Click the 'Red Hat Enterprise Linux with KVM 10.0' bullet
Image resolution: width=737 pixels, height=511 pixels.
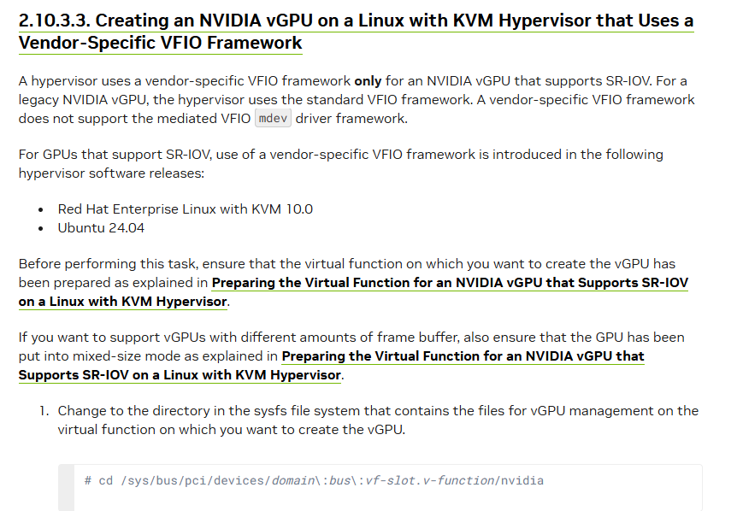[186, 209]
